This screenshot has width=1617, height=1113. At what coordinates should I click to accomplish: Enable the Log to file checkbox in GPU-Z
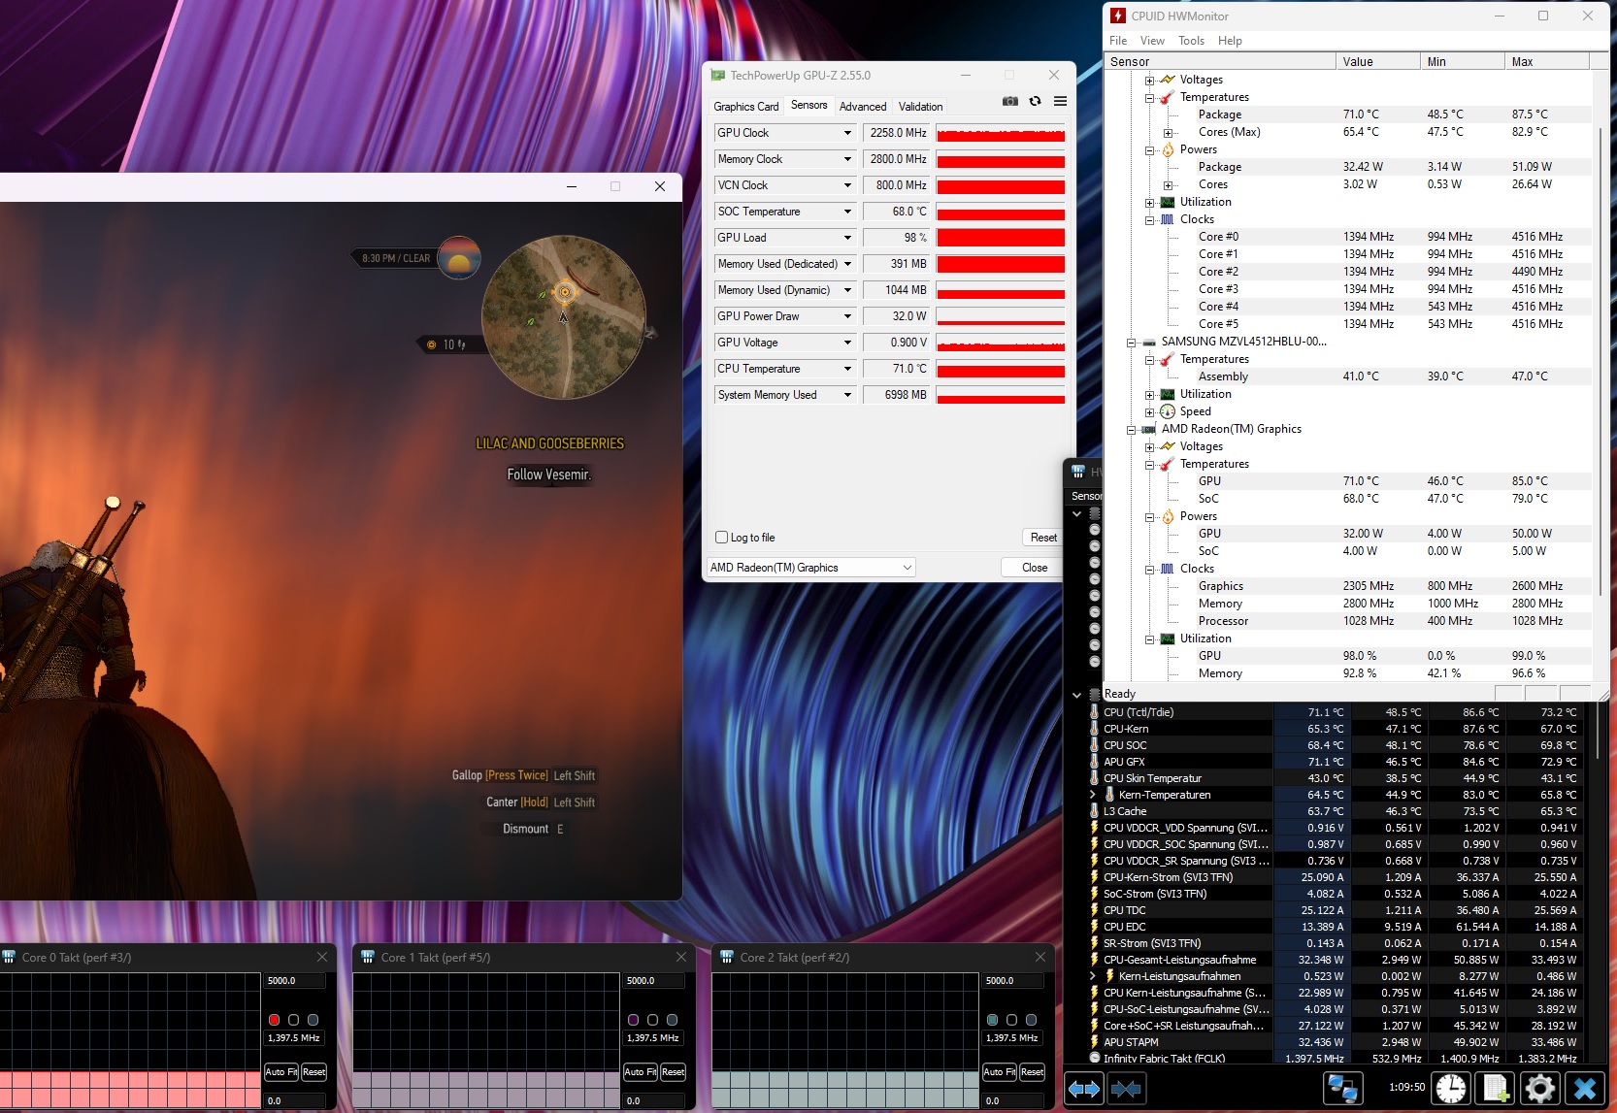(x=721, y=538)
